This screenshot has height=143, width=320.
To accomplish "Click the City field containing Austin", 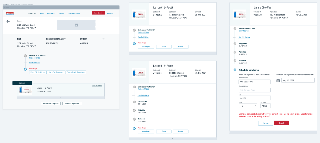I will pyautogui.click(x=255, y=98).
